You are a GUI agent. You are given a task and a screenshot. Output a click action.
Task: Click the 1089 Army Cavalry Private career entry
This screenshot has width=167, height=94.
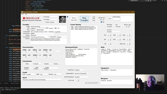(83, 28)
